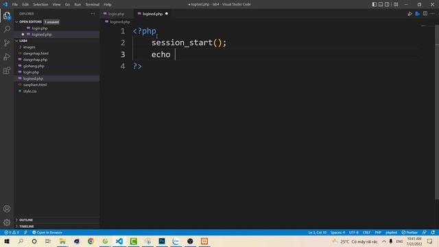Open XAMPP from the taskbar
Screen dimensions: 439x247
(x=204, y=241)
